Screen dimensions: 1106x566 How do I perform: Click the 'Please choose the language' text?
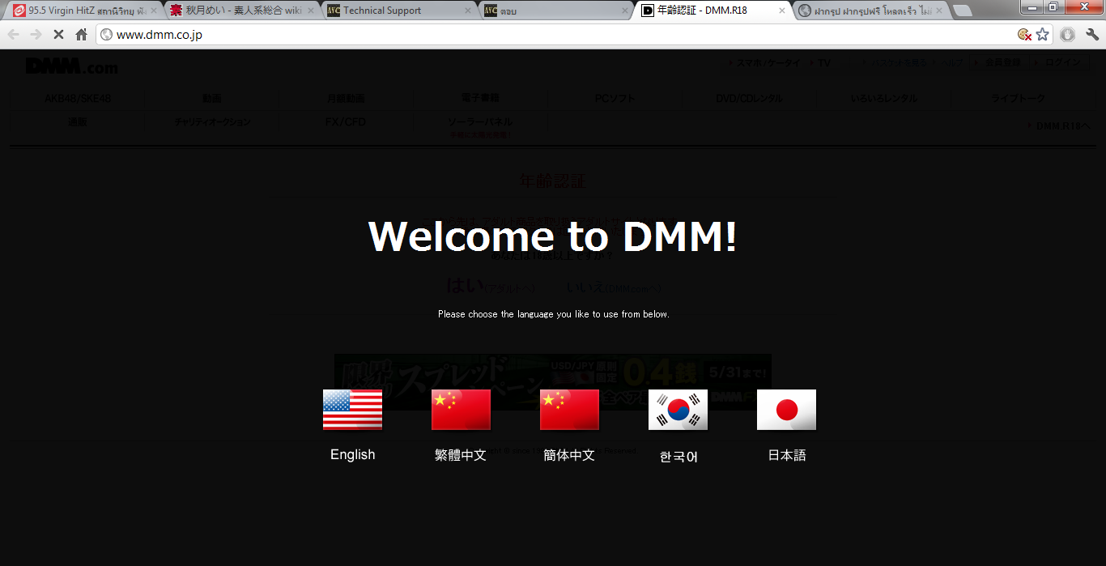coord(554,314)
